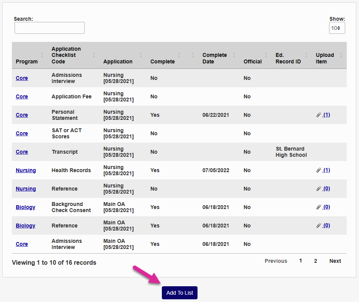The image size is (359, 302).
Task: Click paperclip icon in Biology Reference row
Action: (319, 226)
